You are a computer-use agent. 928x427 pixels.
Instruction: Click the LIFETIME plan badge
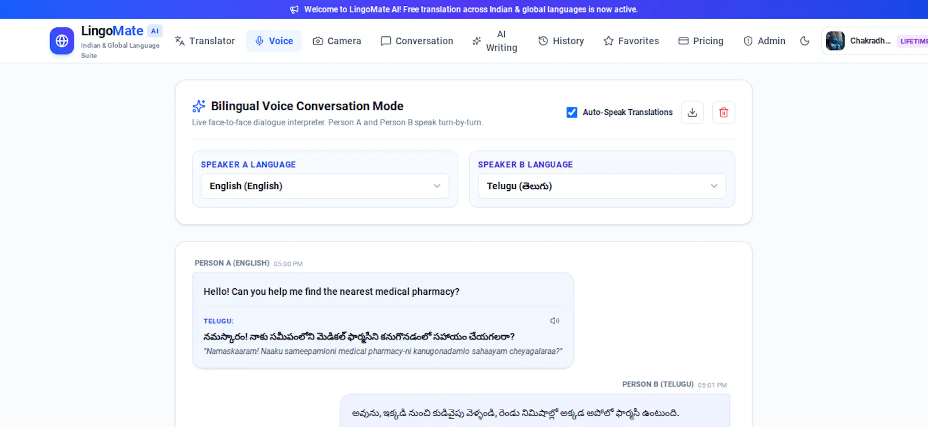pyautogui.click(x=913, y=41)
